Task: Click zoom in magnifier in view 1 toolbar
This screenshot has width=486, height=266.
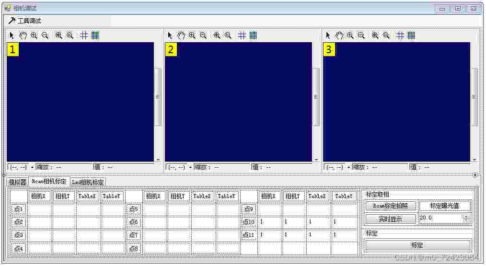Action: pyautogui.click(x=34, y=35)
